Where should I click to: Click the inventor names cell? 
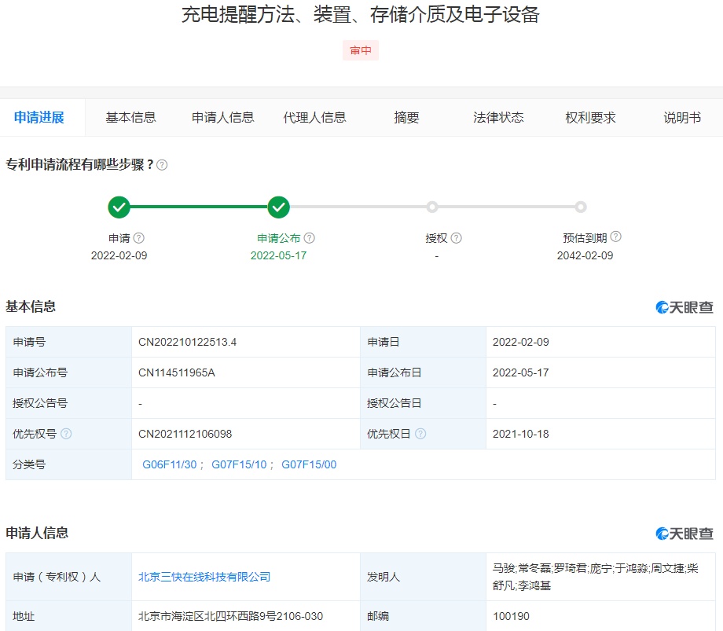click(x=600, y=577)
